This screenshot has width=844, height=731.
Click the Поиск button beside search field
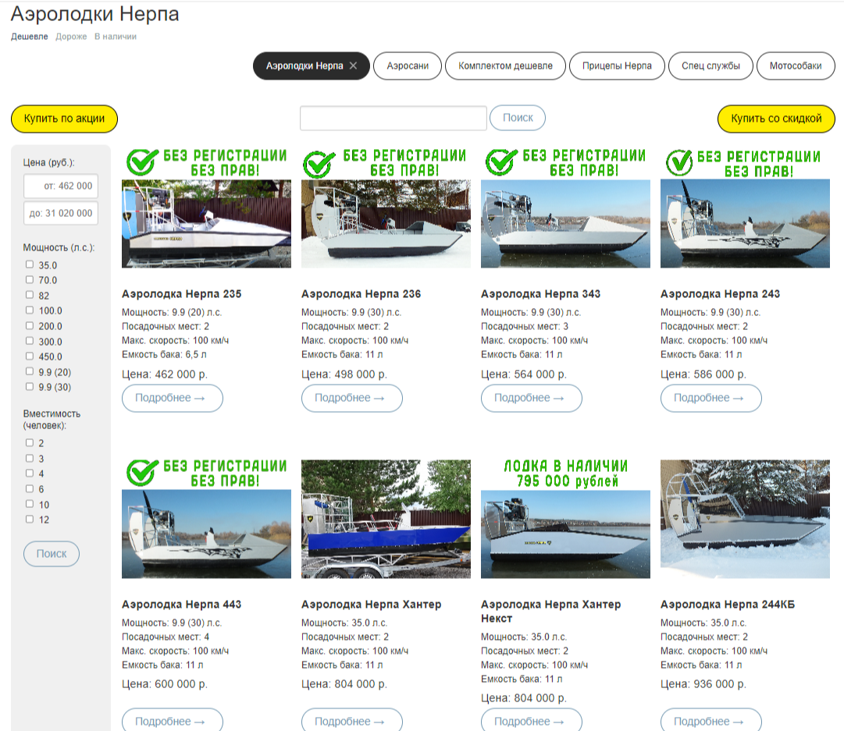518,118
